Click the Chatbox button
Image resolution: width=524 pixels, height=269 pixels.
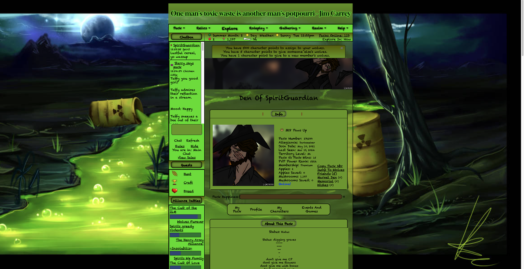[186, 37]
